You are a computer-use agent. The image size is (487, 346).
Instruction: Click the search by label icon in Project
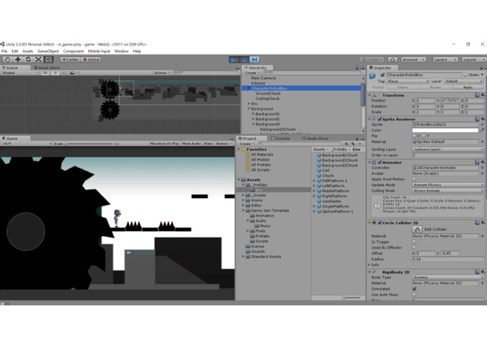point(353,144)
